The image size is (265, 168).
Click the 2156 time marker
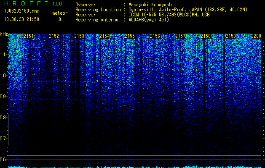click(155, 36)
